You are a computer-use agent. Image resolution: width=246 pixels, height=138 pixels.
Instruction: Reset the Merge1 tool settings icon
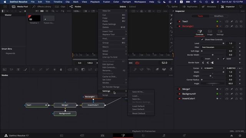(x=241, y=89)
